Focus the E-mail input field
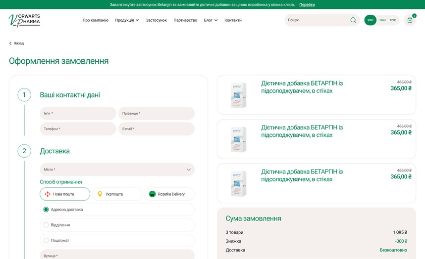This screenshot has height=259, width=425. (157, 129)
